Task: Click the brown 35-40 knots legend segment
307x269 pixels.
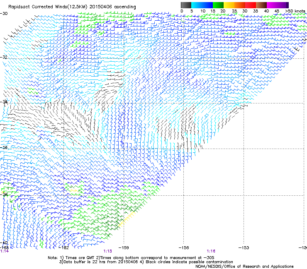Action: (261, 5)
